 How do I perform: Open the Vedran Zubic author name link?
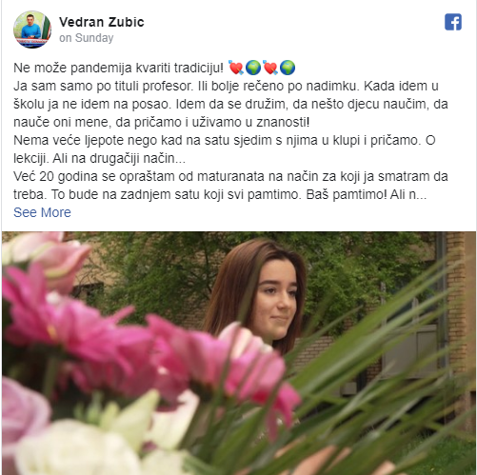[x=102, y=22]
